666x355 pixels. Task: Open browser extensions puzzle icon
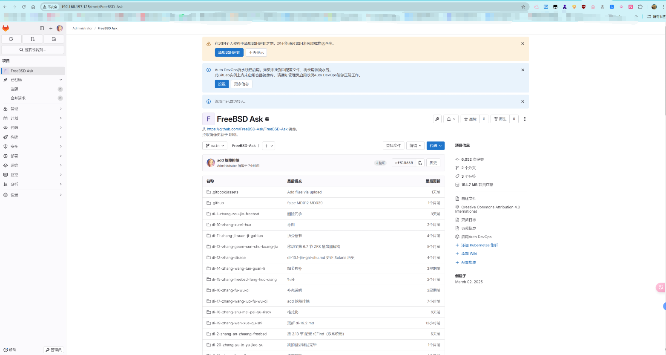(640, 7)
